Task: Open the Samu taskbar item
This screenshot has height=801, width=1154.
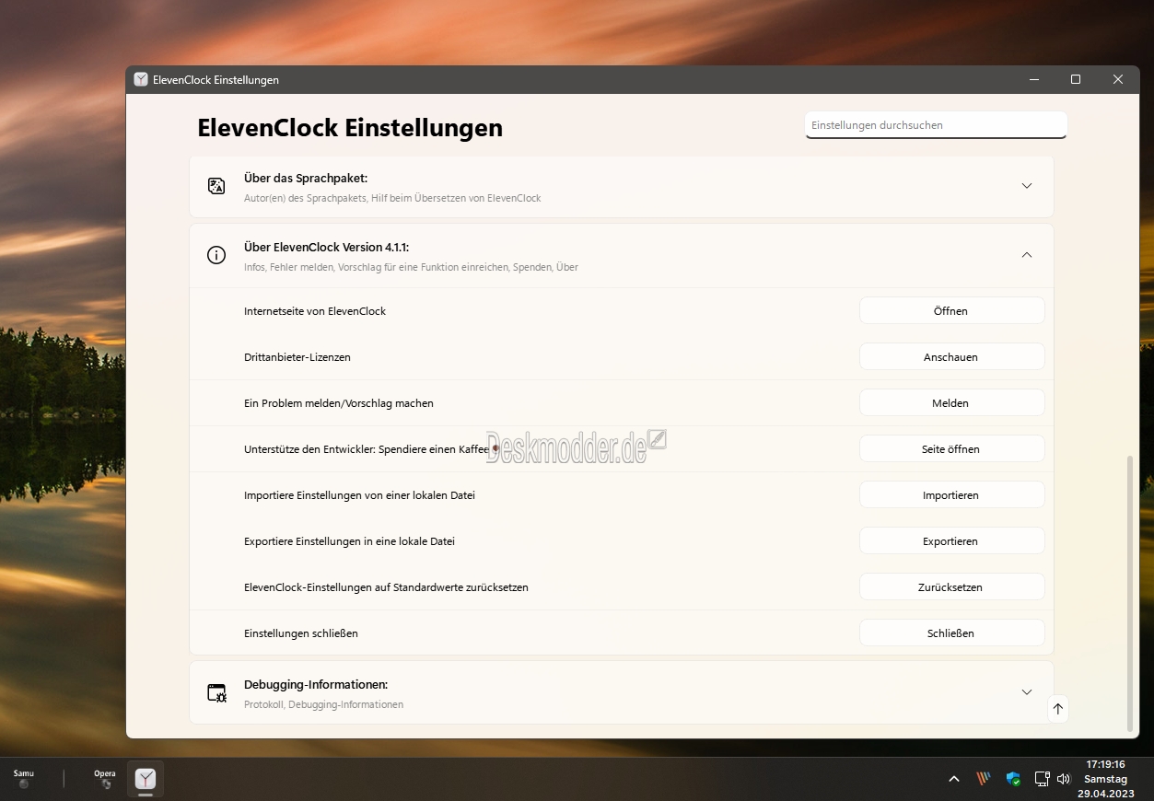Action: coord(24,779)
